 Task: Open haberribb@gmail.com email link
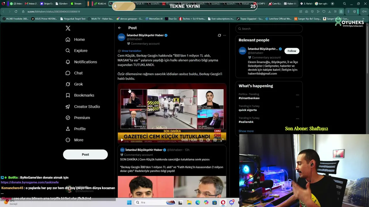[x=262, y=74]
